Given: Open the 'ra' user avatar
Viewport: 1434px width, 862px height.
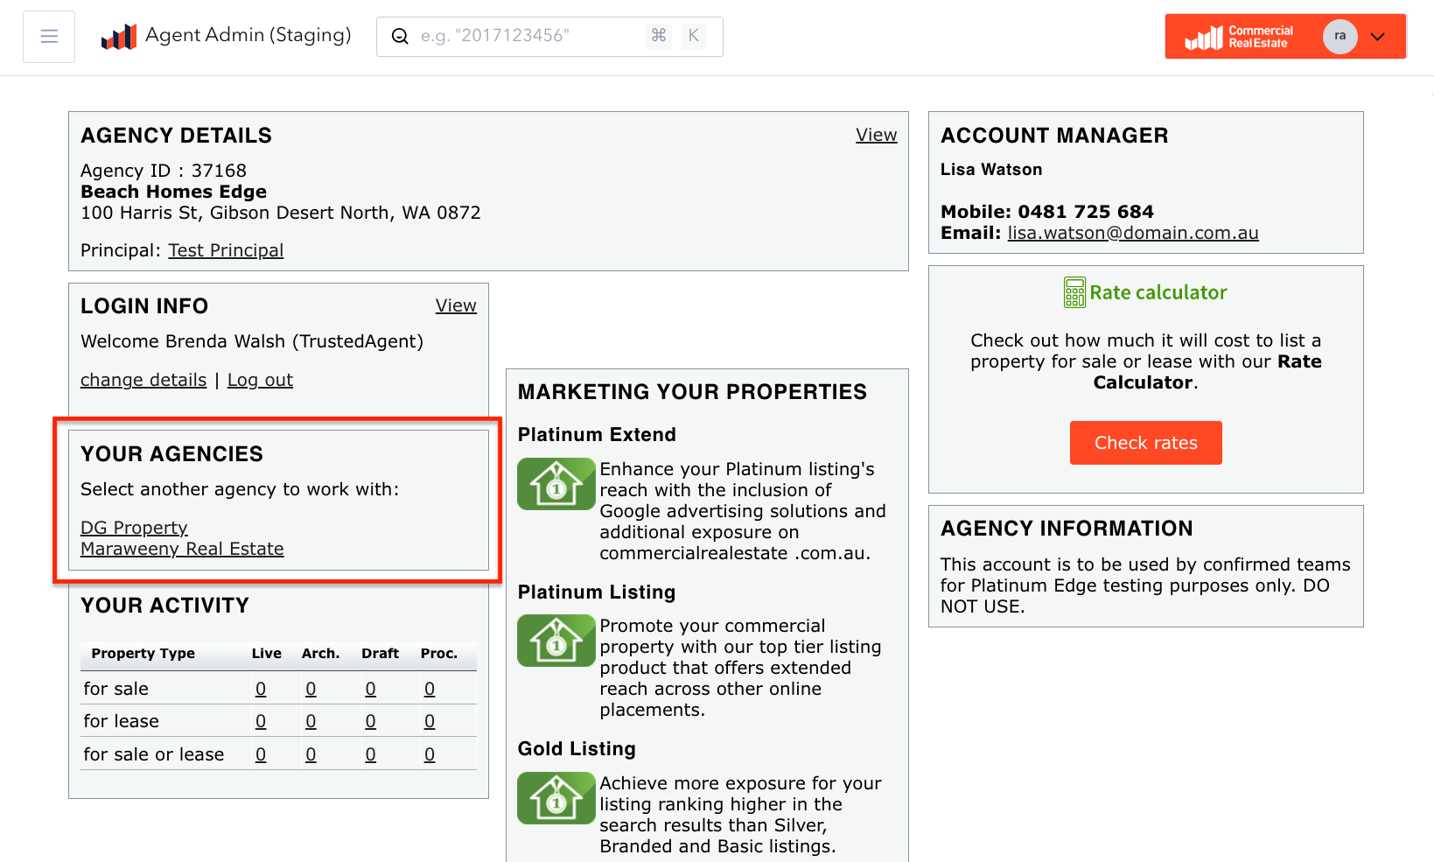Looking at the screenshot, I should click(x=1340, y=37).
